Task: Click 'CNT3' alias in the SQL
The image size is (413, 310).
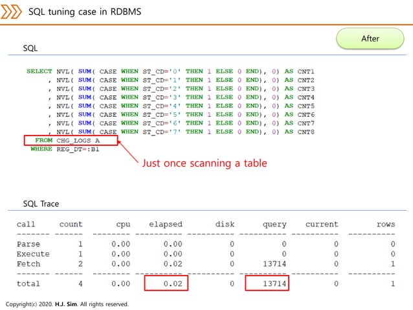Action: 306,89
